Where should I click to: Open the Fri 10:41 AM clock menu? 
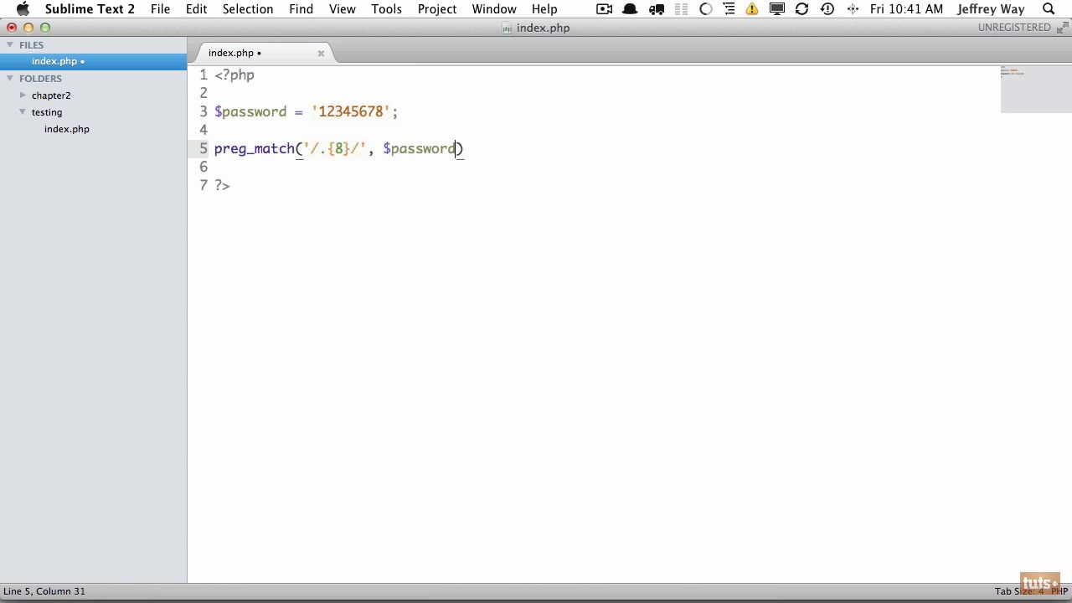906,9
